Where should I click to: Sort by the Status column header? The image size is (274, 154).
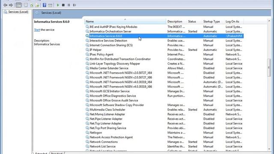point(194,21)
